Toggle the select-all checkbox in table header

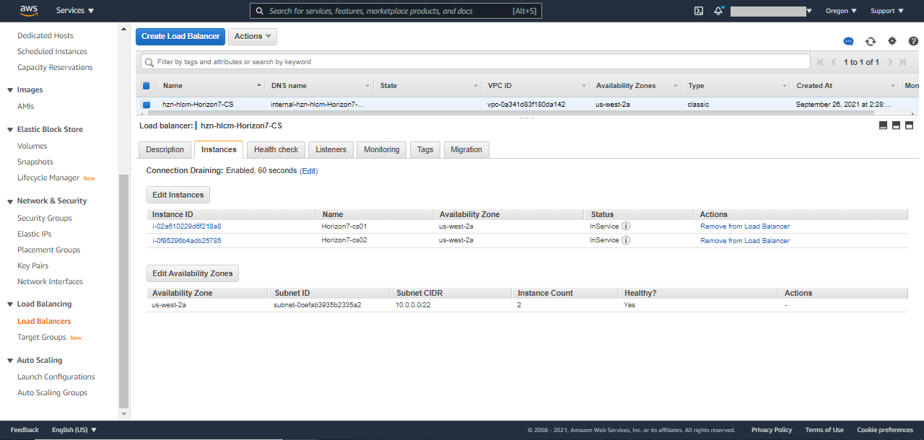[x=147, y=85]
